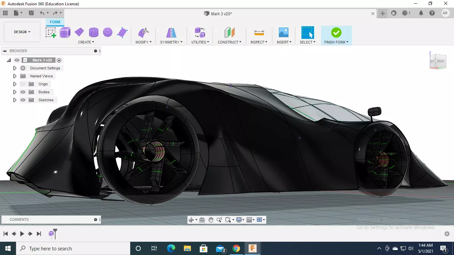Open the Create dropdown menu
Image resolution: width=454 pixels, height=255 pixels.
pos(86,42)
